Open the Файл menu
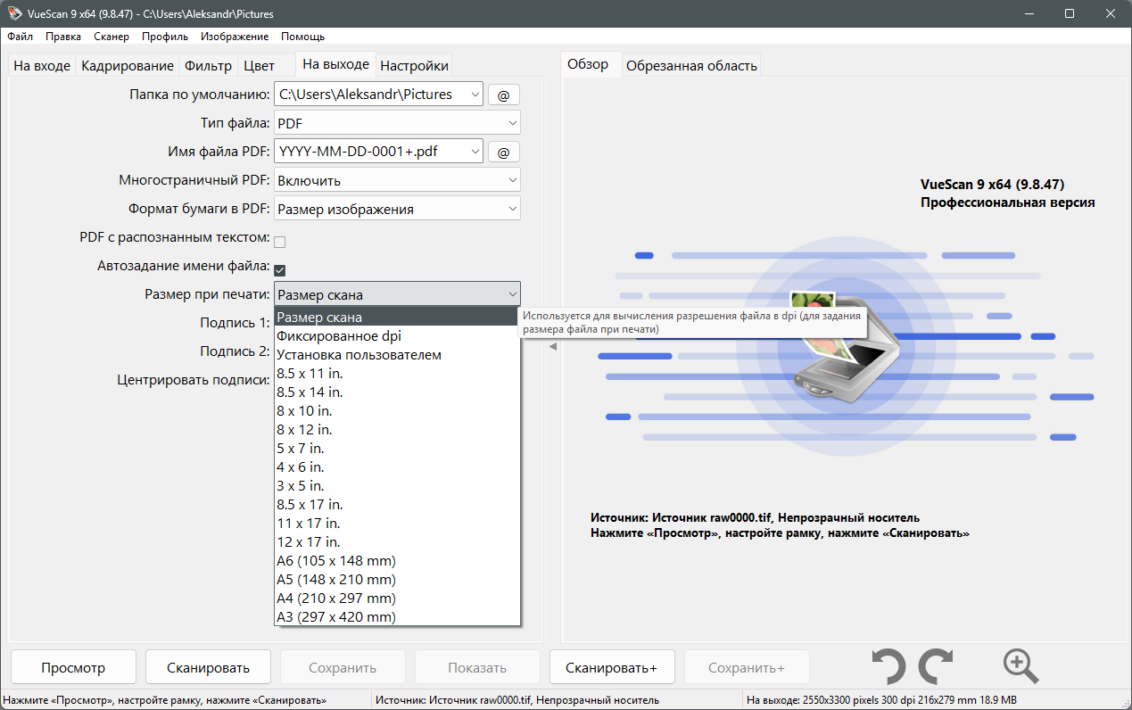 coord(21,37)
